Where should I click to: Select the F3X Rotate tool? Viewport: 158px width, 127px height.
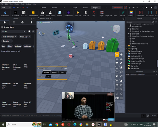coord(117,59)
